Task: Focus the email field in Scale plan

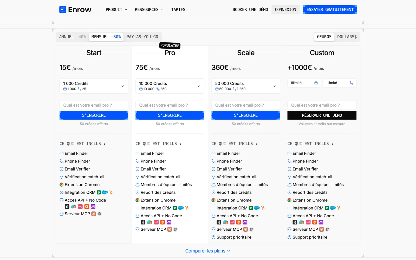Action: click(246, 105)
